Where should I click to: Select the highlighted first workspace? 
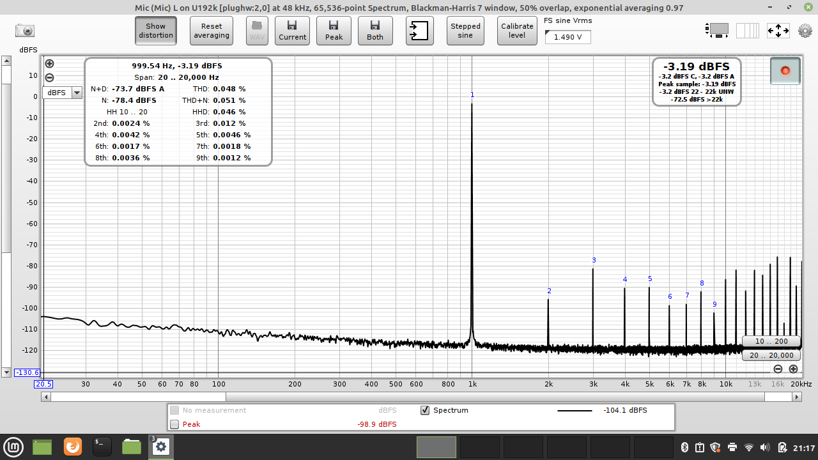436,447
